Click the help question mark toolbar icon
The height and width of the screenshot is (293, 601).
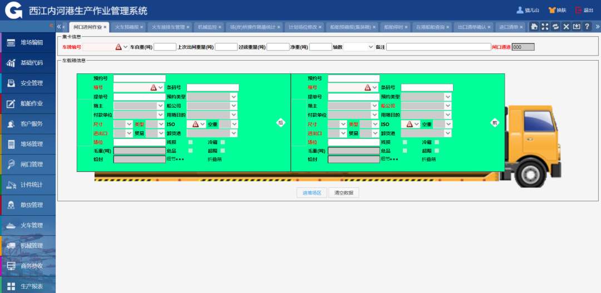click(587, 27)
